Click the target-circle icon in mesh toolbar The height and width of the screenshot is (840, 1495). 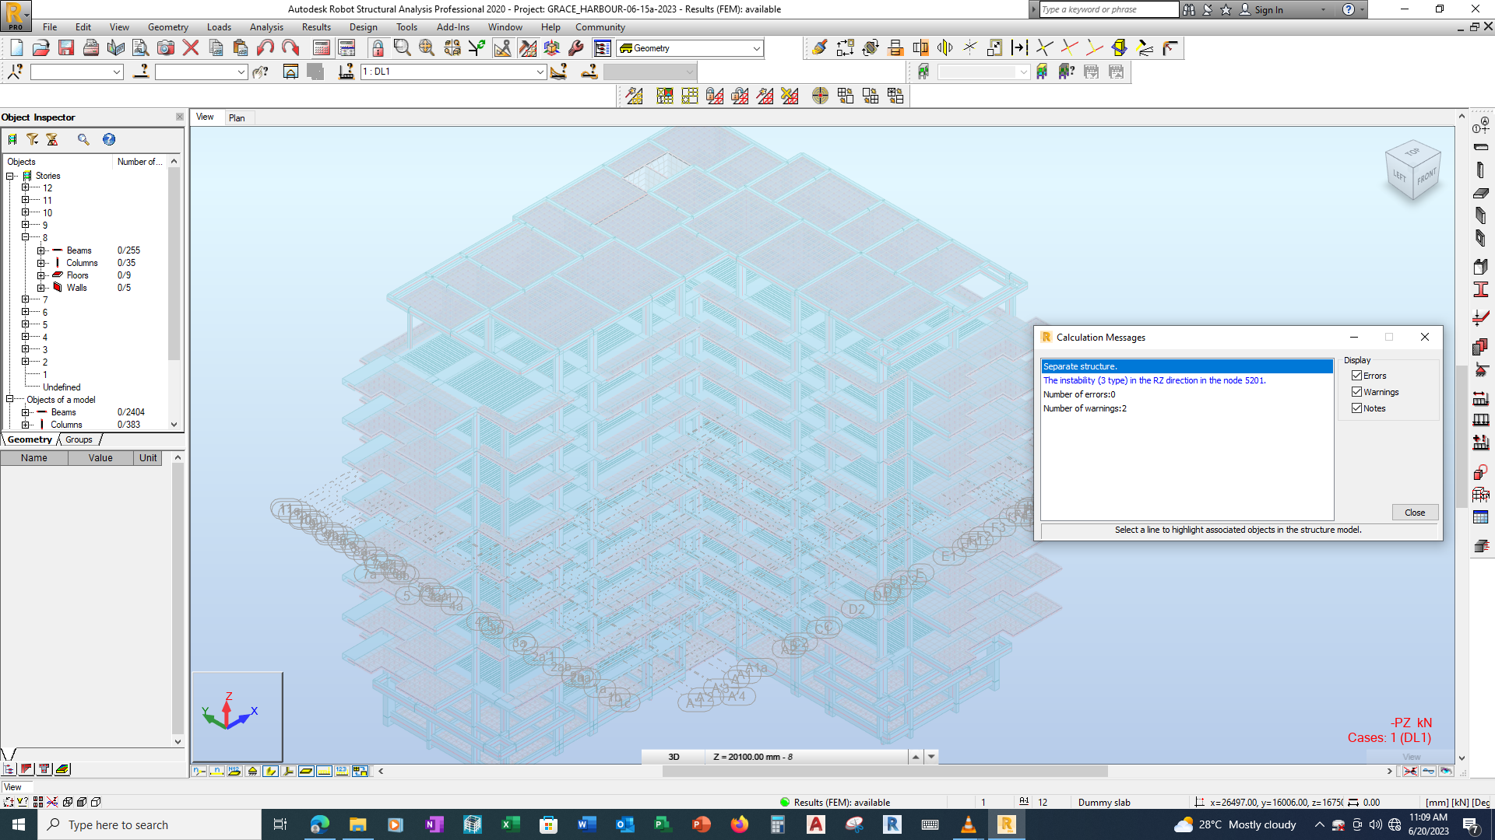[820, 96]
